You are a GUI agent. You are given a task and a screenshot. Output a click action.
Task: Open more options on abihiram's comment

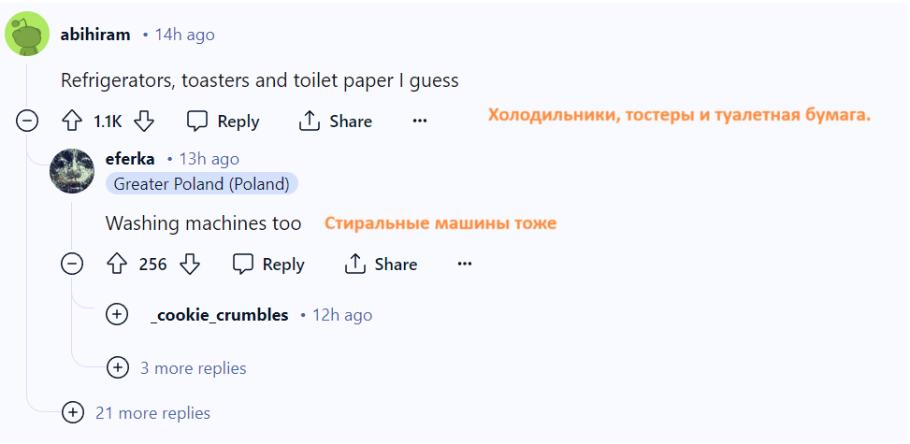pyautogui.click(x=420, y=121)
